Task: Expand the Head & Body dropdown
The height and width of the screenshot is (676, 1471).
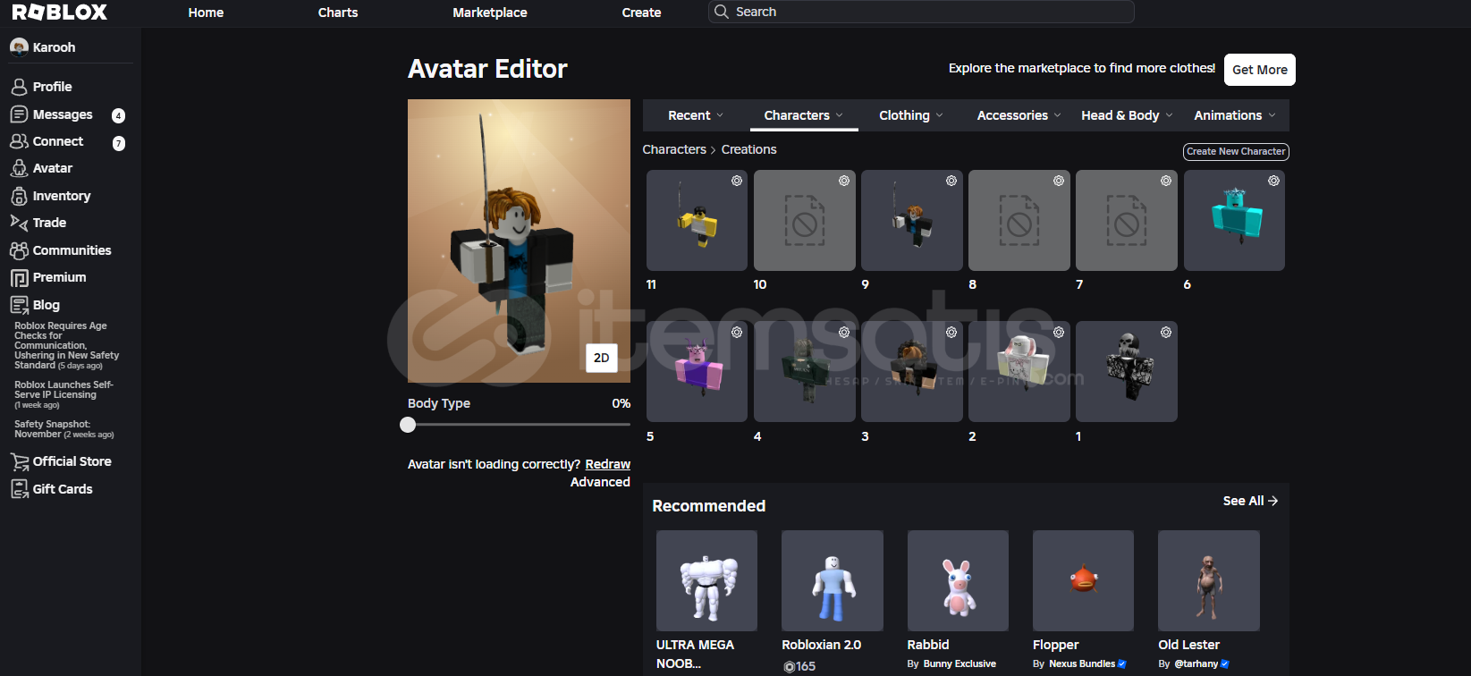Action: point(1126,115)
